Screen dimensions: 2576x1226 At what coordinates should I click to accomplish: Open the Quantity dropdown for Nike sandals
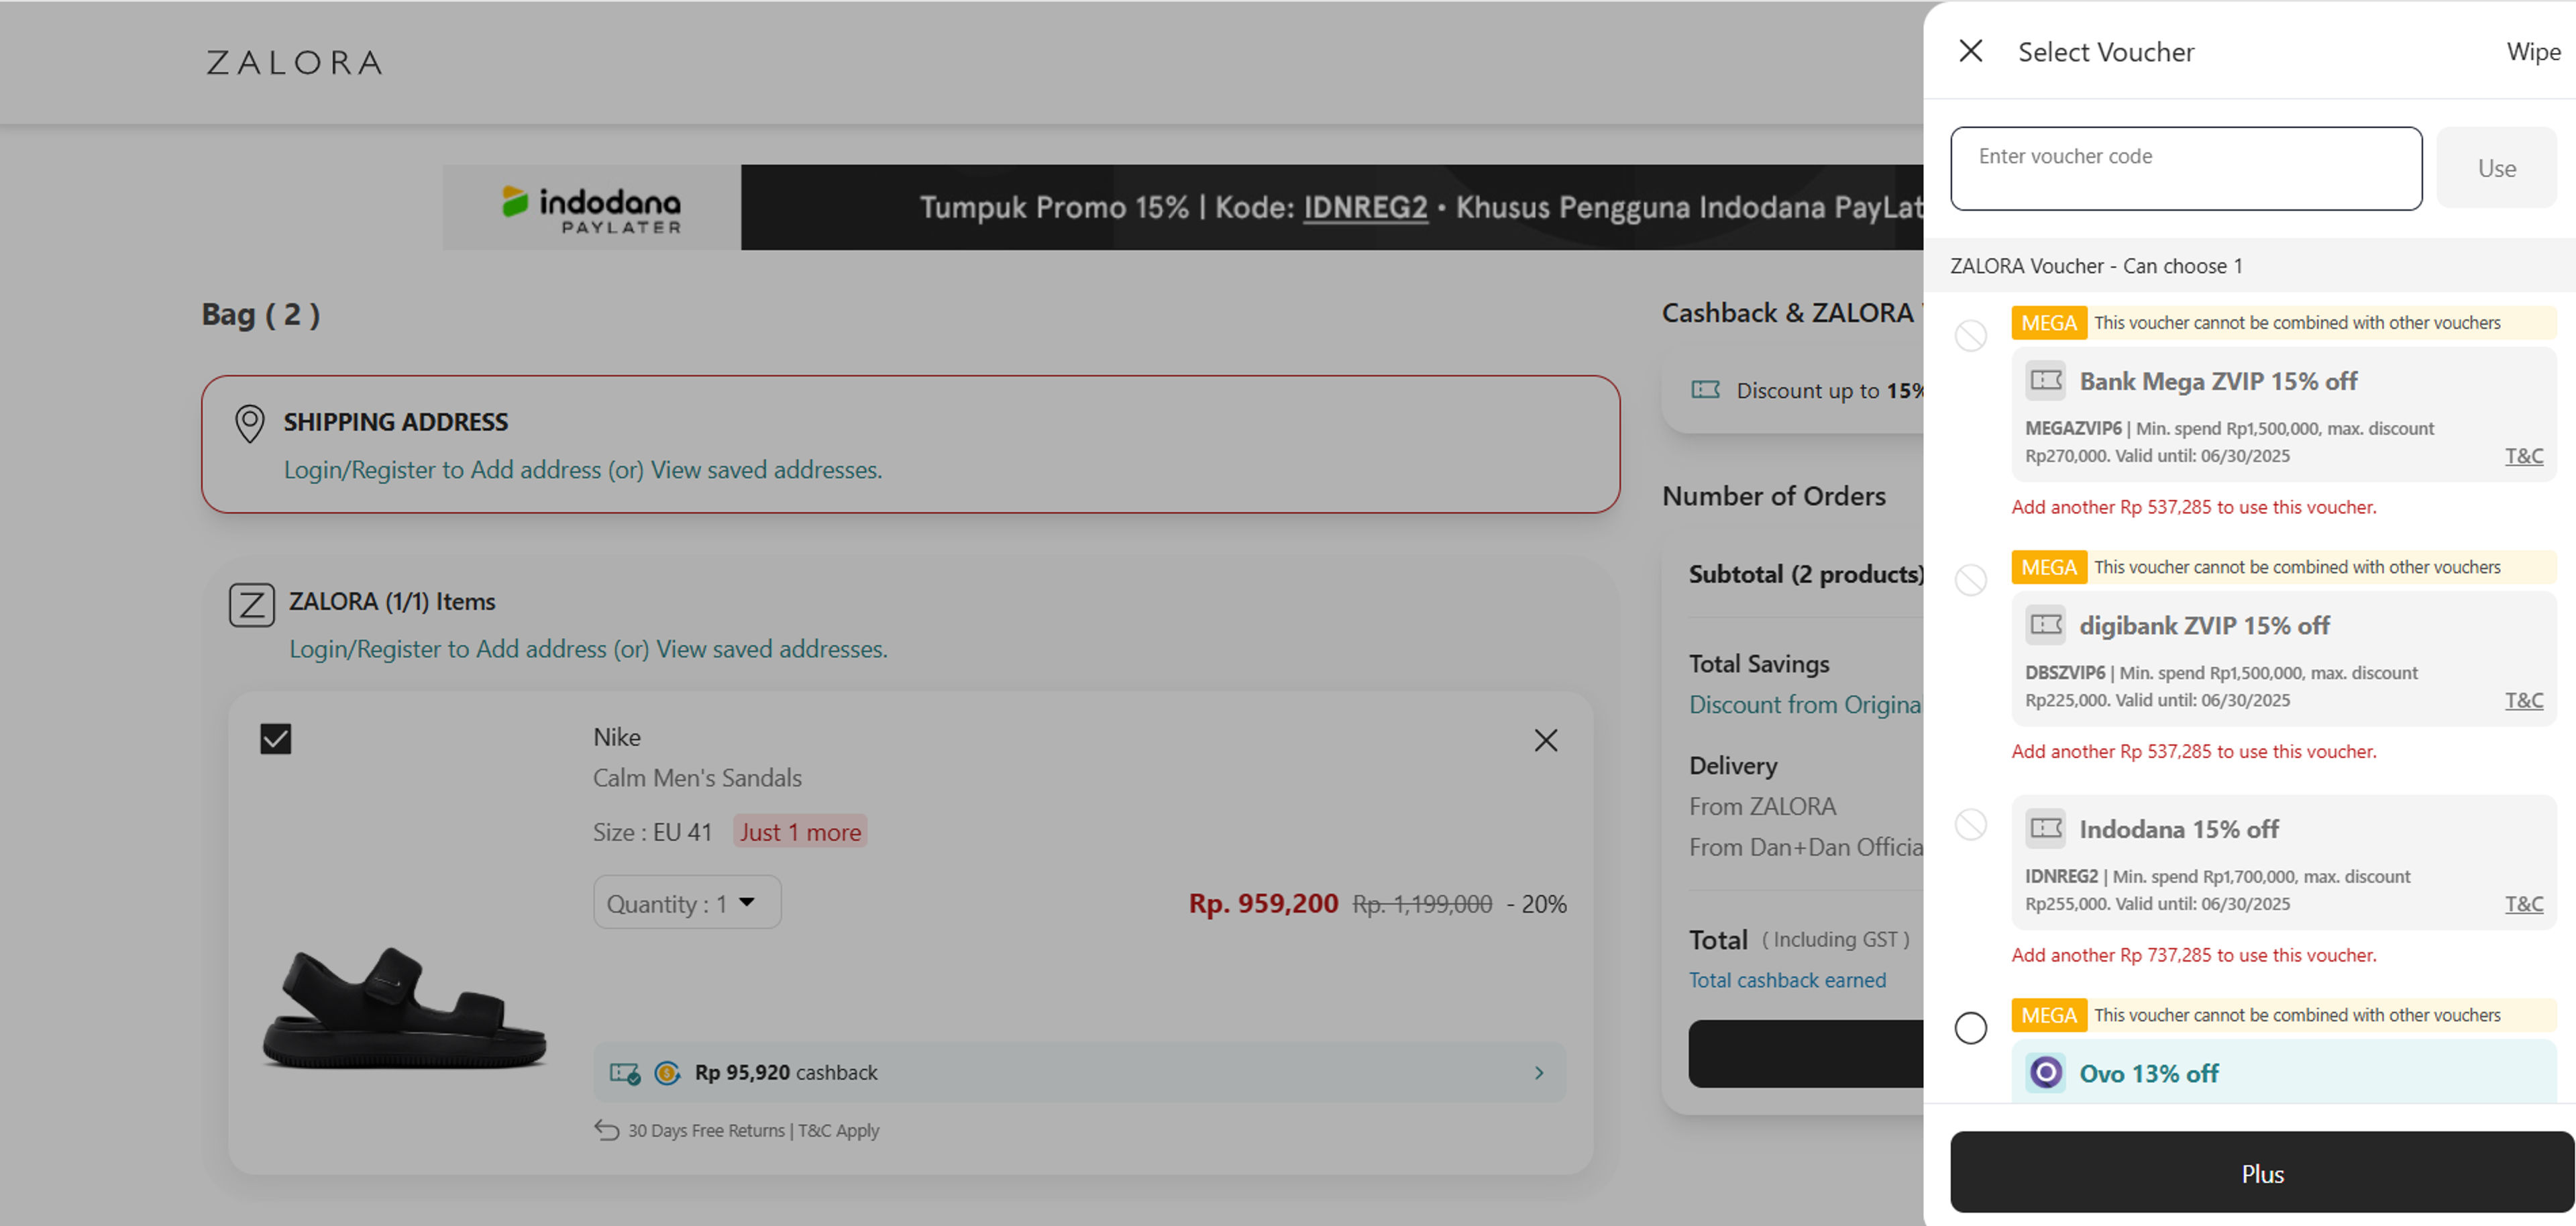point(687,902)
